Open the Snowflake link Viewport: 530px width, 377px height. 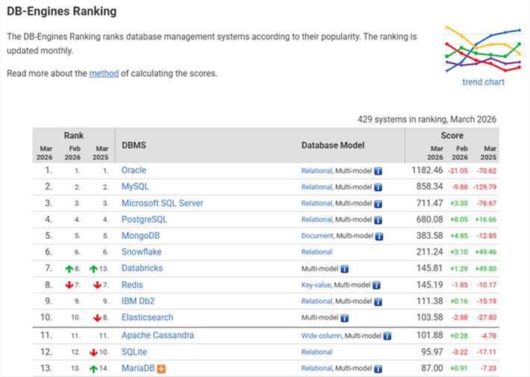tap(142, 252)
